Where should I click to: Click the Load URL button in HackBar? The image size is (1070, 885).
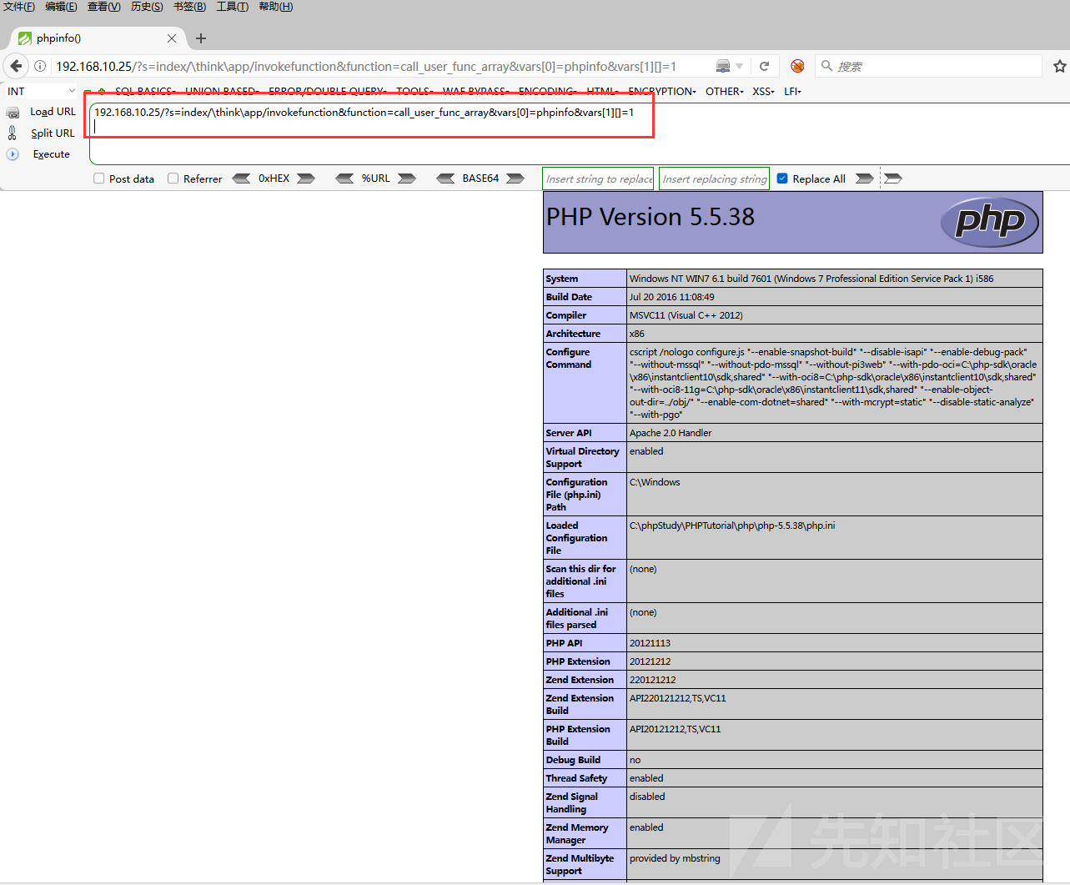point(42,112)
